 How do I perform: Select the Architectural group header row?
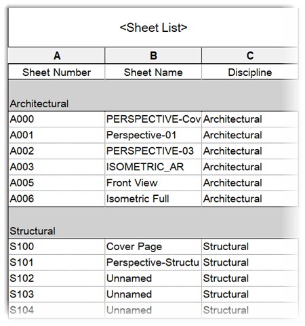(153, 96)
